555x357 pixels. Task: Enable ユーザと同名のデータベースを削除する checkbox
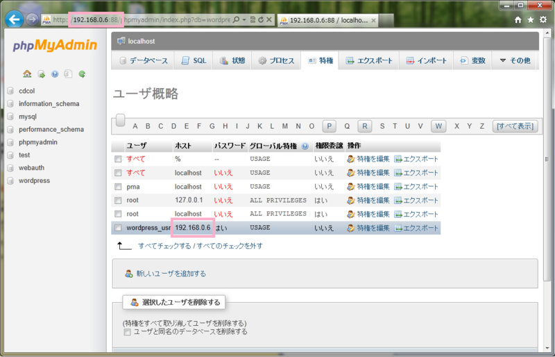pos(127,332)
